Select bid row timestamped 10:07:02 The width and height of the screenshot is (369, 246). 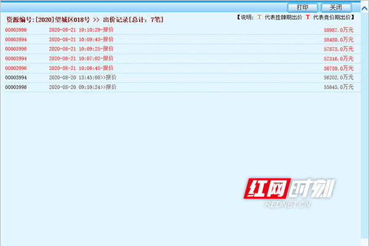click(x=182, y=58)
